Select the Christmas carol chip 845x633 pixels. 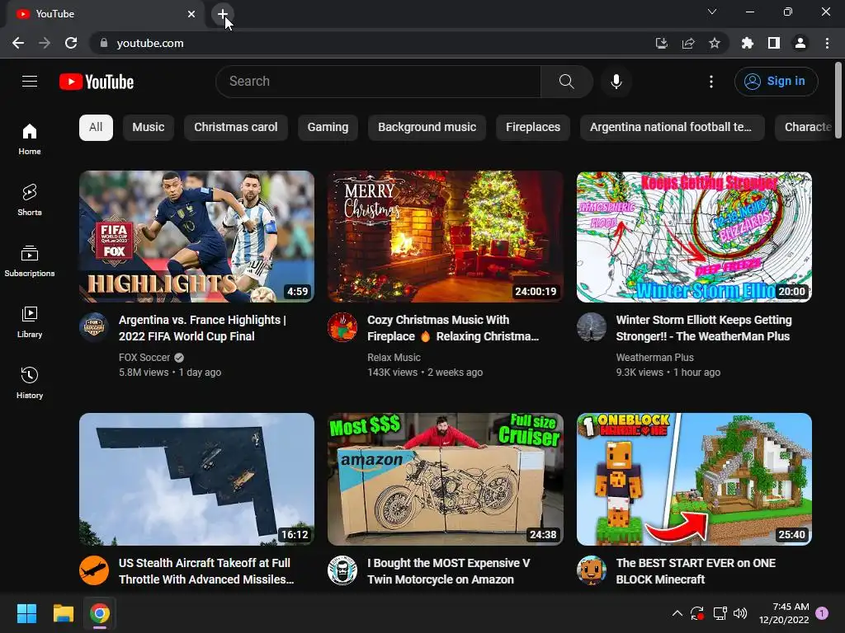pyautogui.click(x=235, y=128)
